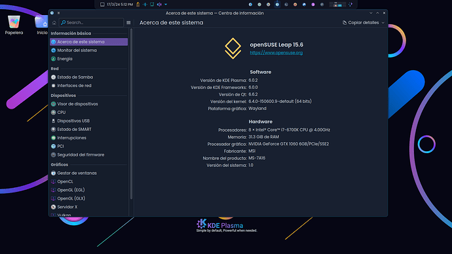Select Acerca de este sistema in sidebar
The width and height of the screenshot is (452, 254).
[x=89, y=42]
